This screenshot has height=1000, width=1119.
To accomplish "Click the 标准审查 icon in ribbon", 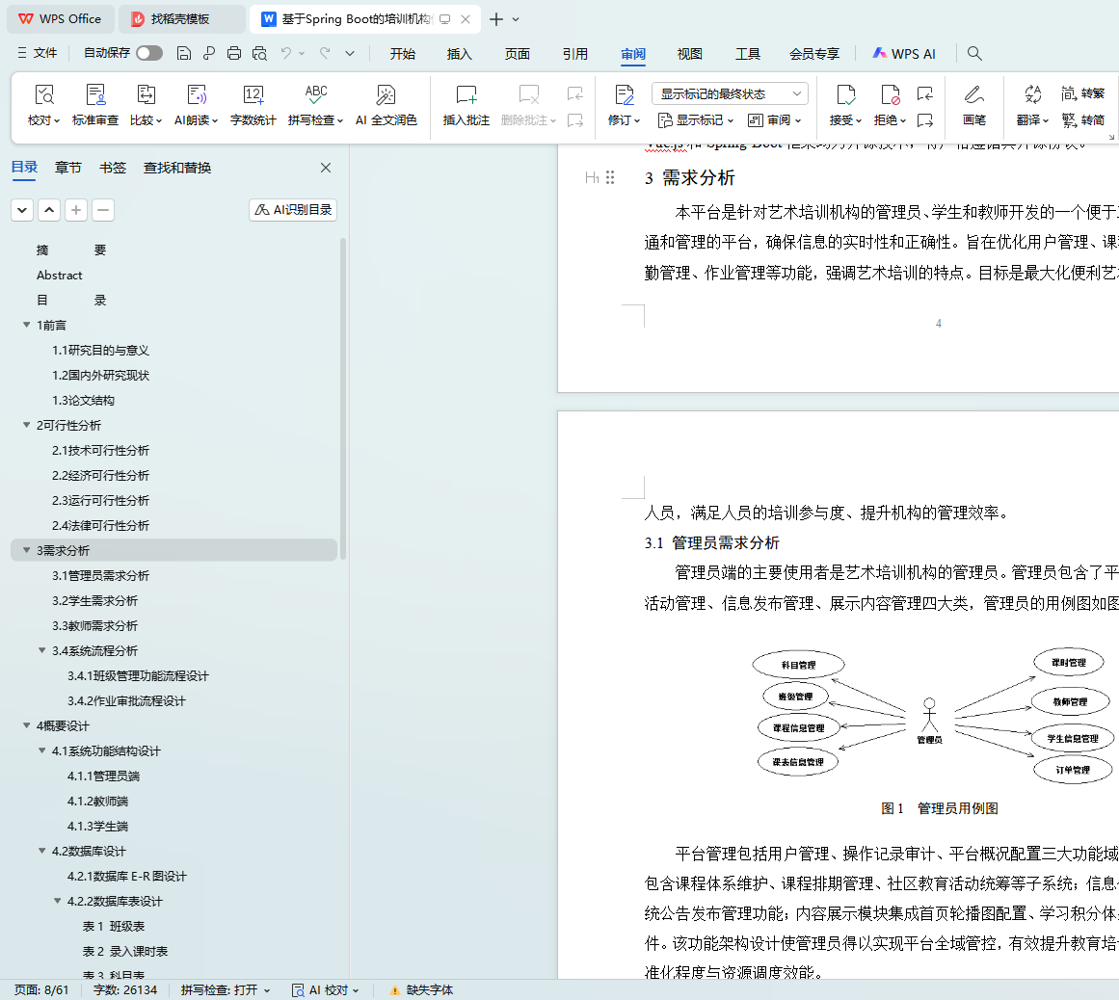I will (95, 95).
